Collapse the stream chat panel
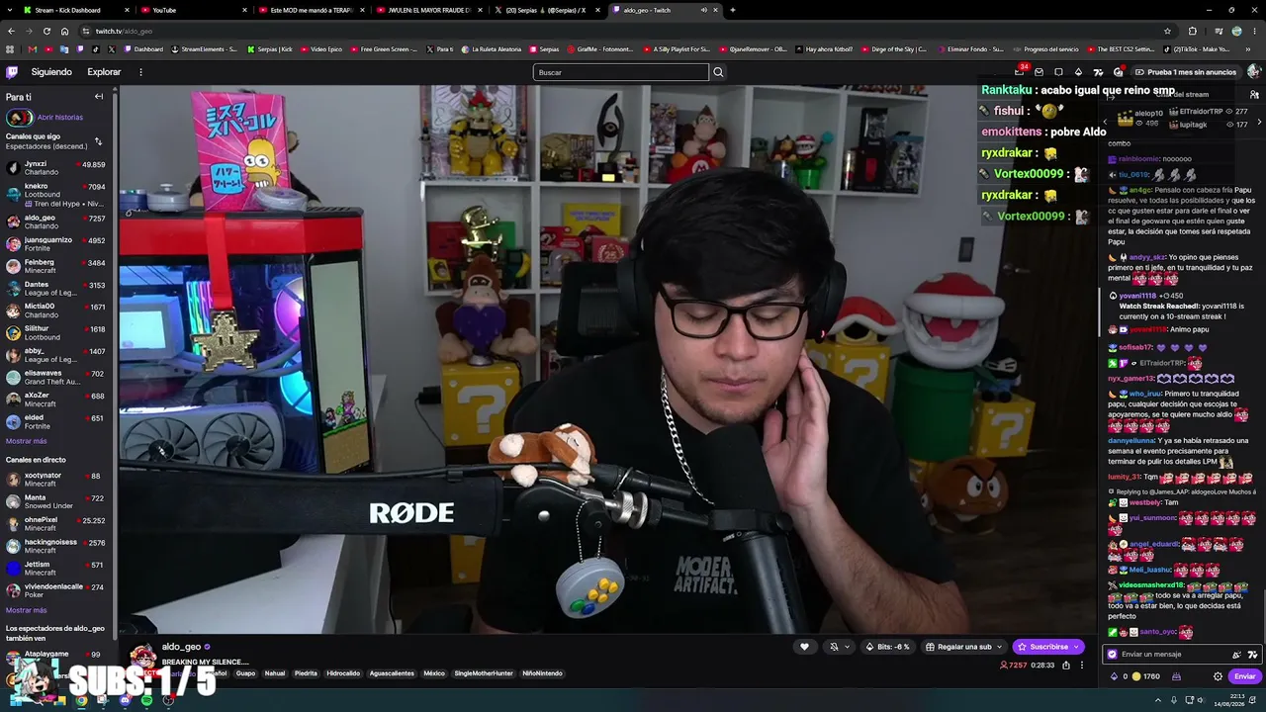This screenshot has height=712, width=1266. pyautogui.click(x=1110, y=97)
